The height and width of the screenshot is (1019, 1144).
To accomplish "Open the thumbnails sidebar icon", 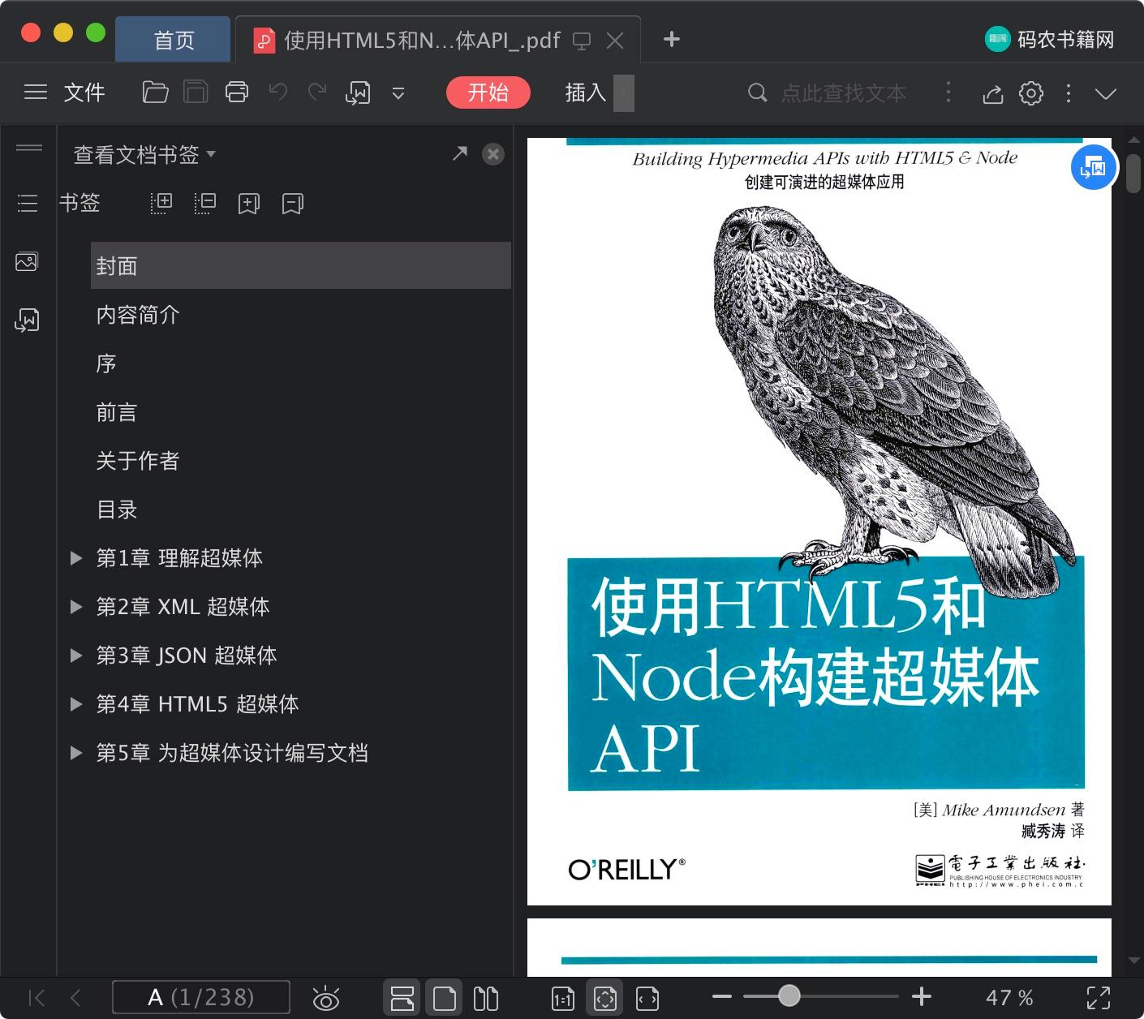I will 27,261.
